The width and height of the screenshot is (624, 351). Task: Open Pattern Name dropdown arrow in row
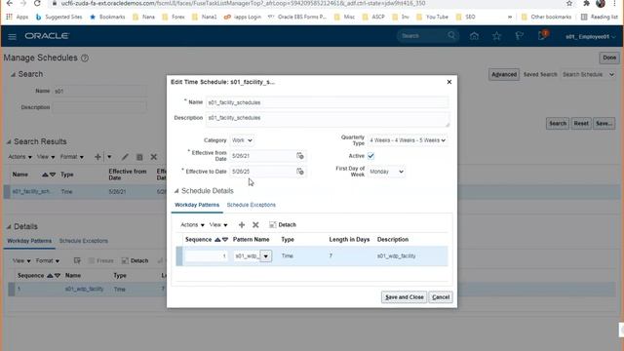click(266, 255)
